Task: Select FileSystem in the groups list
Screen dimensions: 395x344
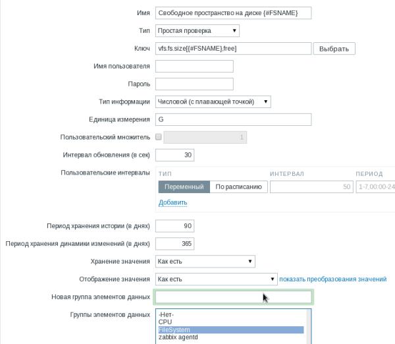Action: [x=176, y=330]
